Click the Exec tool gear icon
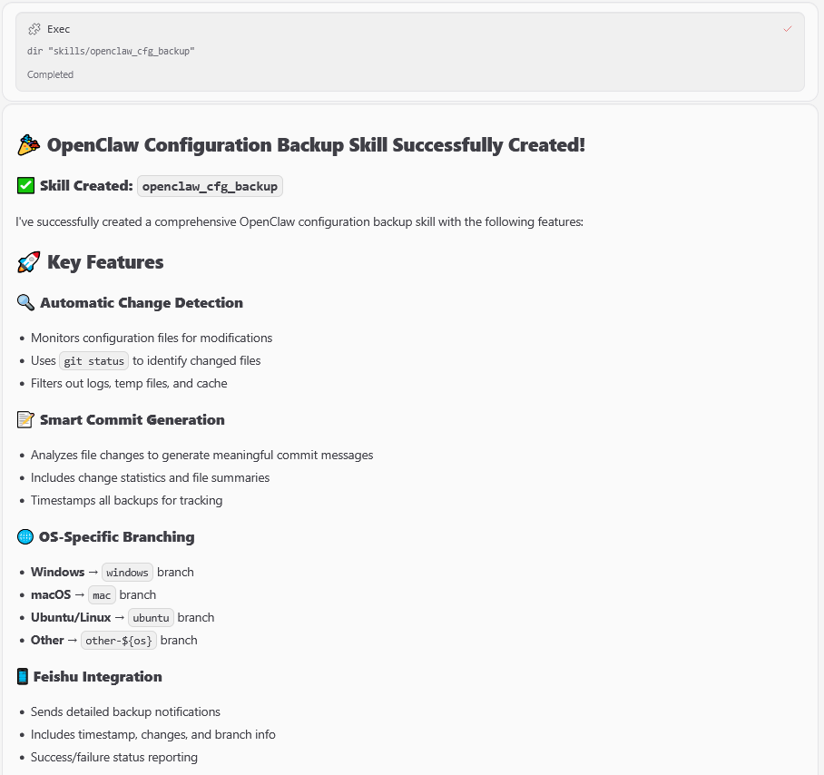Image resolution: width=824 pixels, height=775 pixels. point(34,29)
